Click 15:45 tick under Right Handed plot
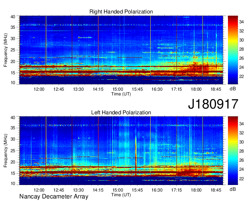This screenshot has width=248, height=201. (x=137, y=89)
